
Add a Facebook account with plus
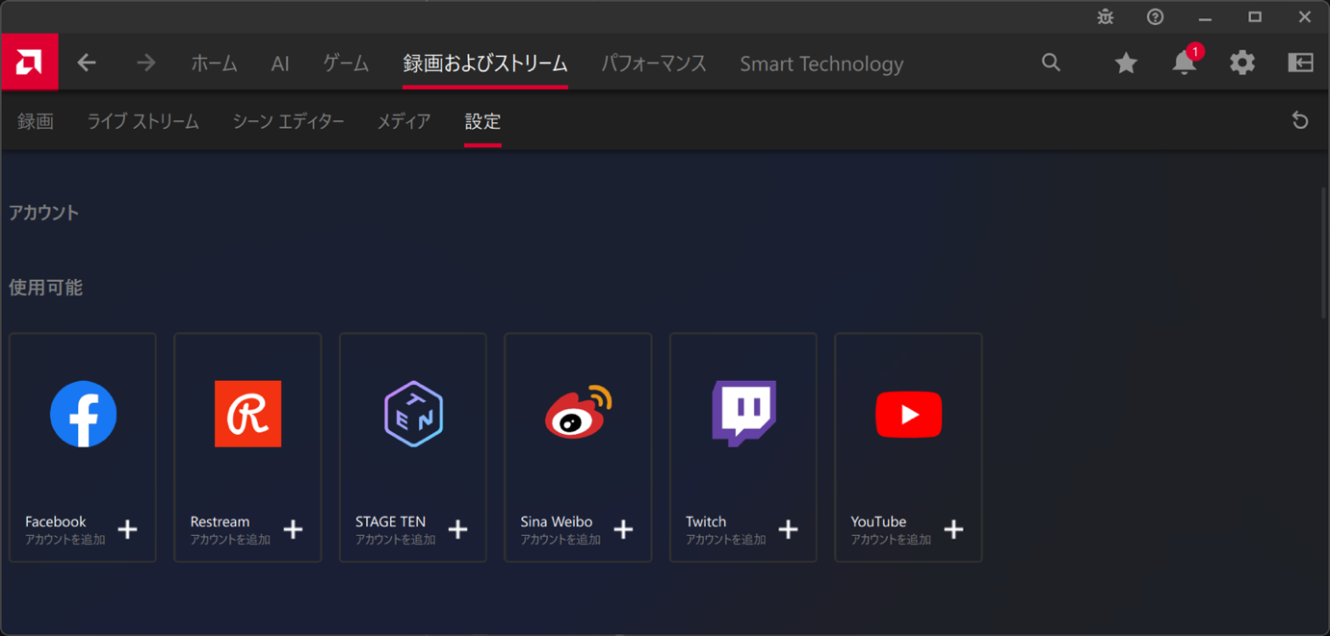(127, 529)
